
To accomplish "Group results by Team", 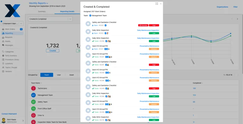I will point(47,75).
